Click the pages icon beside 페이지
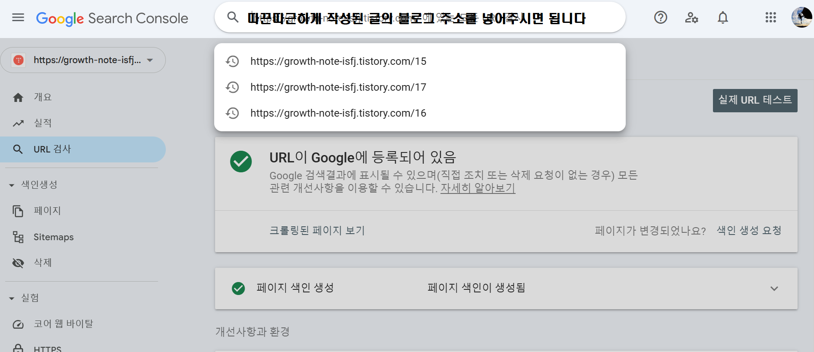 (x=18, y=211)
